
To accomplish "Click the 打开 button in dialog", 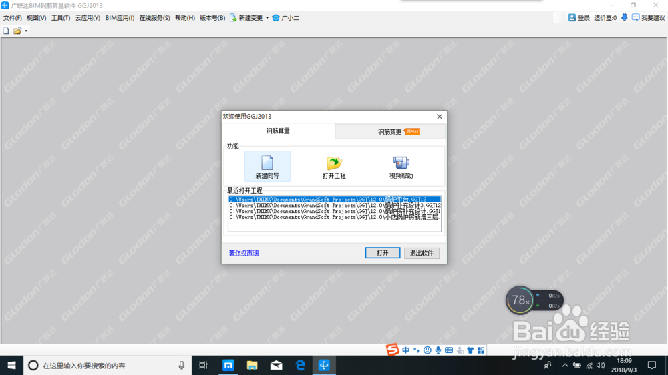I will (x=383, y=253).
